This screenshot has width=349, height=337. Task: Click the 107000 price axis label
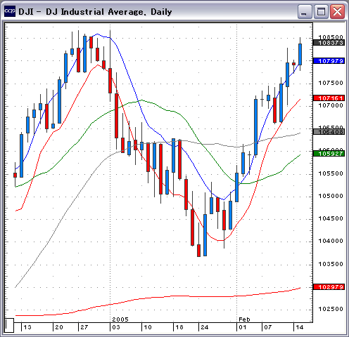[331, 105]
